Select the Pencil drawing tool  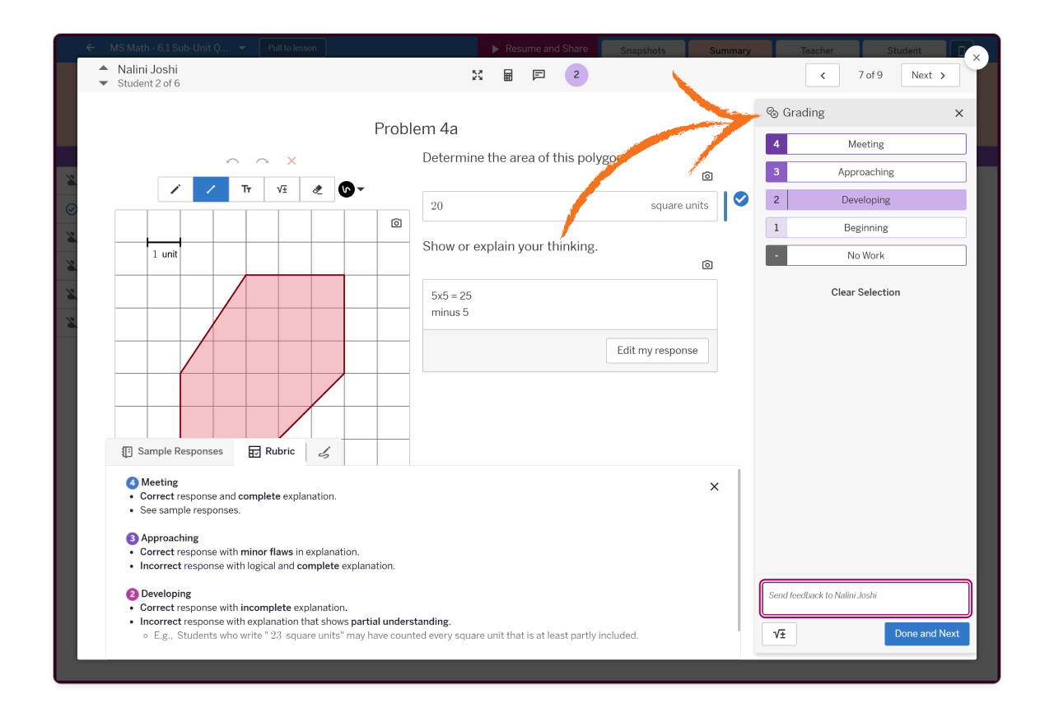coord(175,189)
